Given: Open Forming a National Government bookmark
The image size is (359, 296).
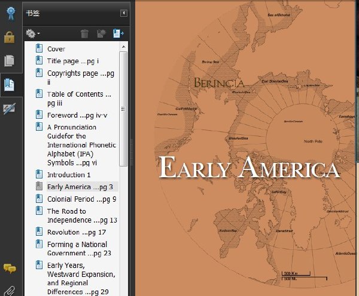Looking at the screenshot, I should point(79,249).
